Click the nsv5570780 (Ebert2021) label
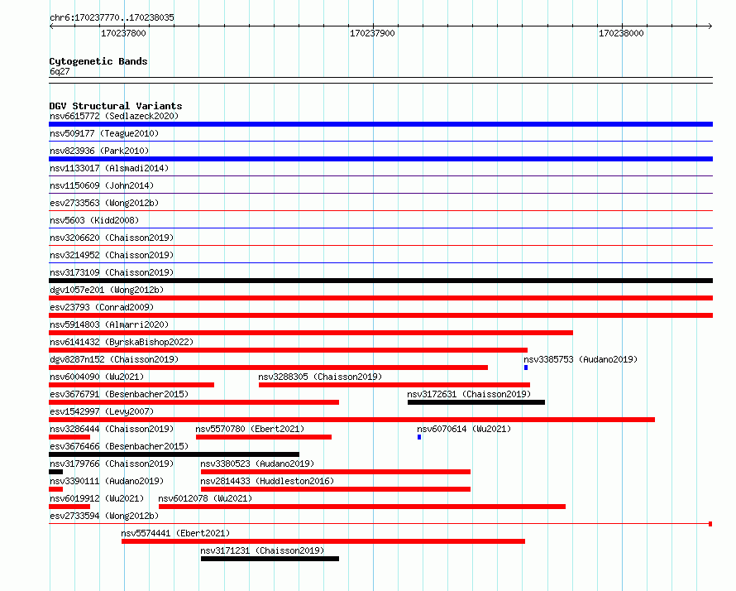 250,429
